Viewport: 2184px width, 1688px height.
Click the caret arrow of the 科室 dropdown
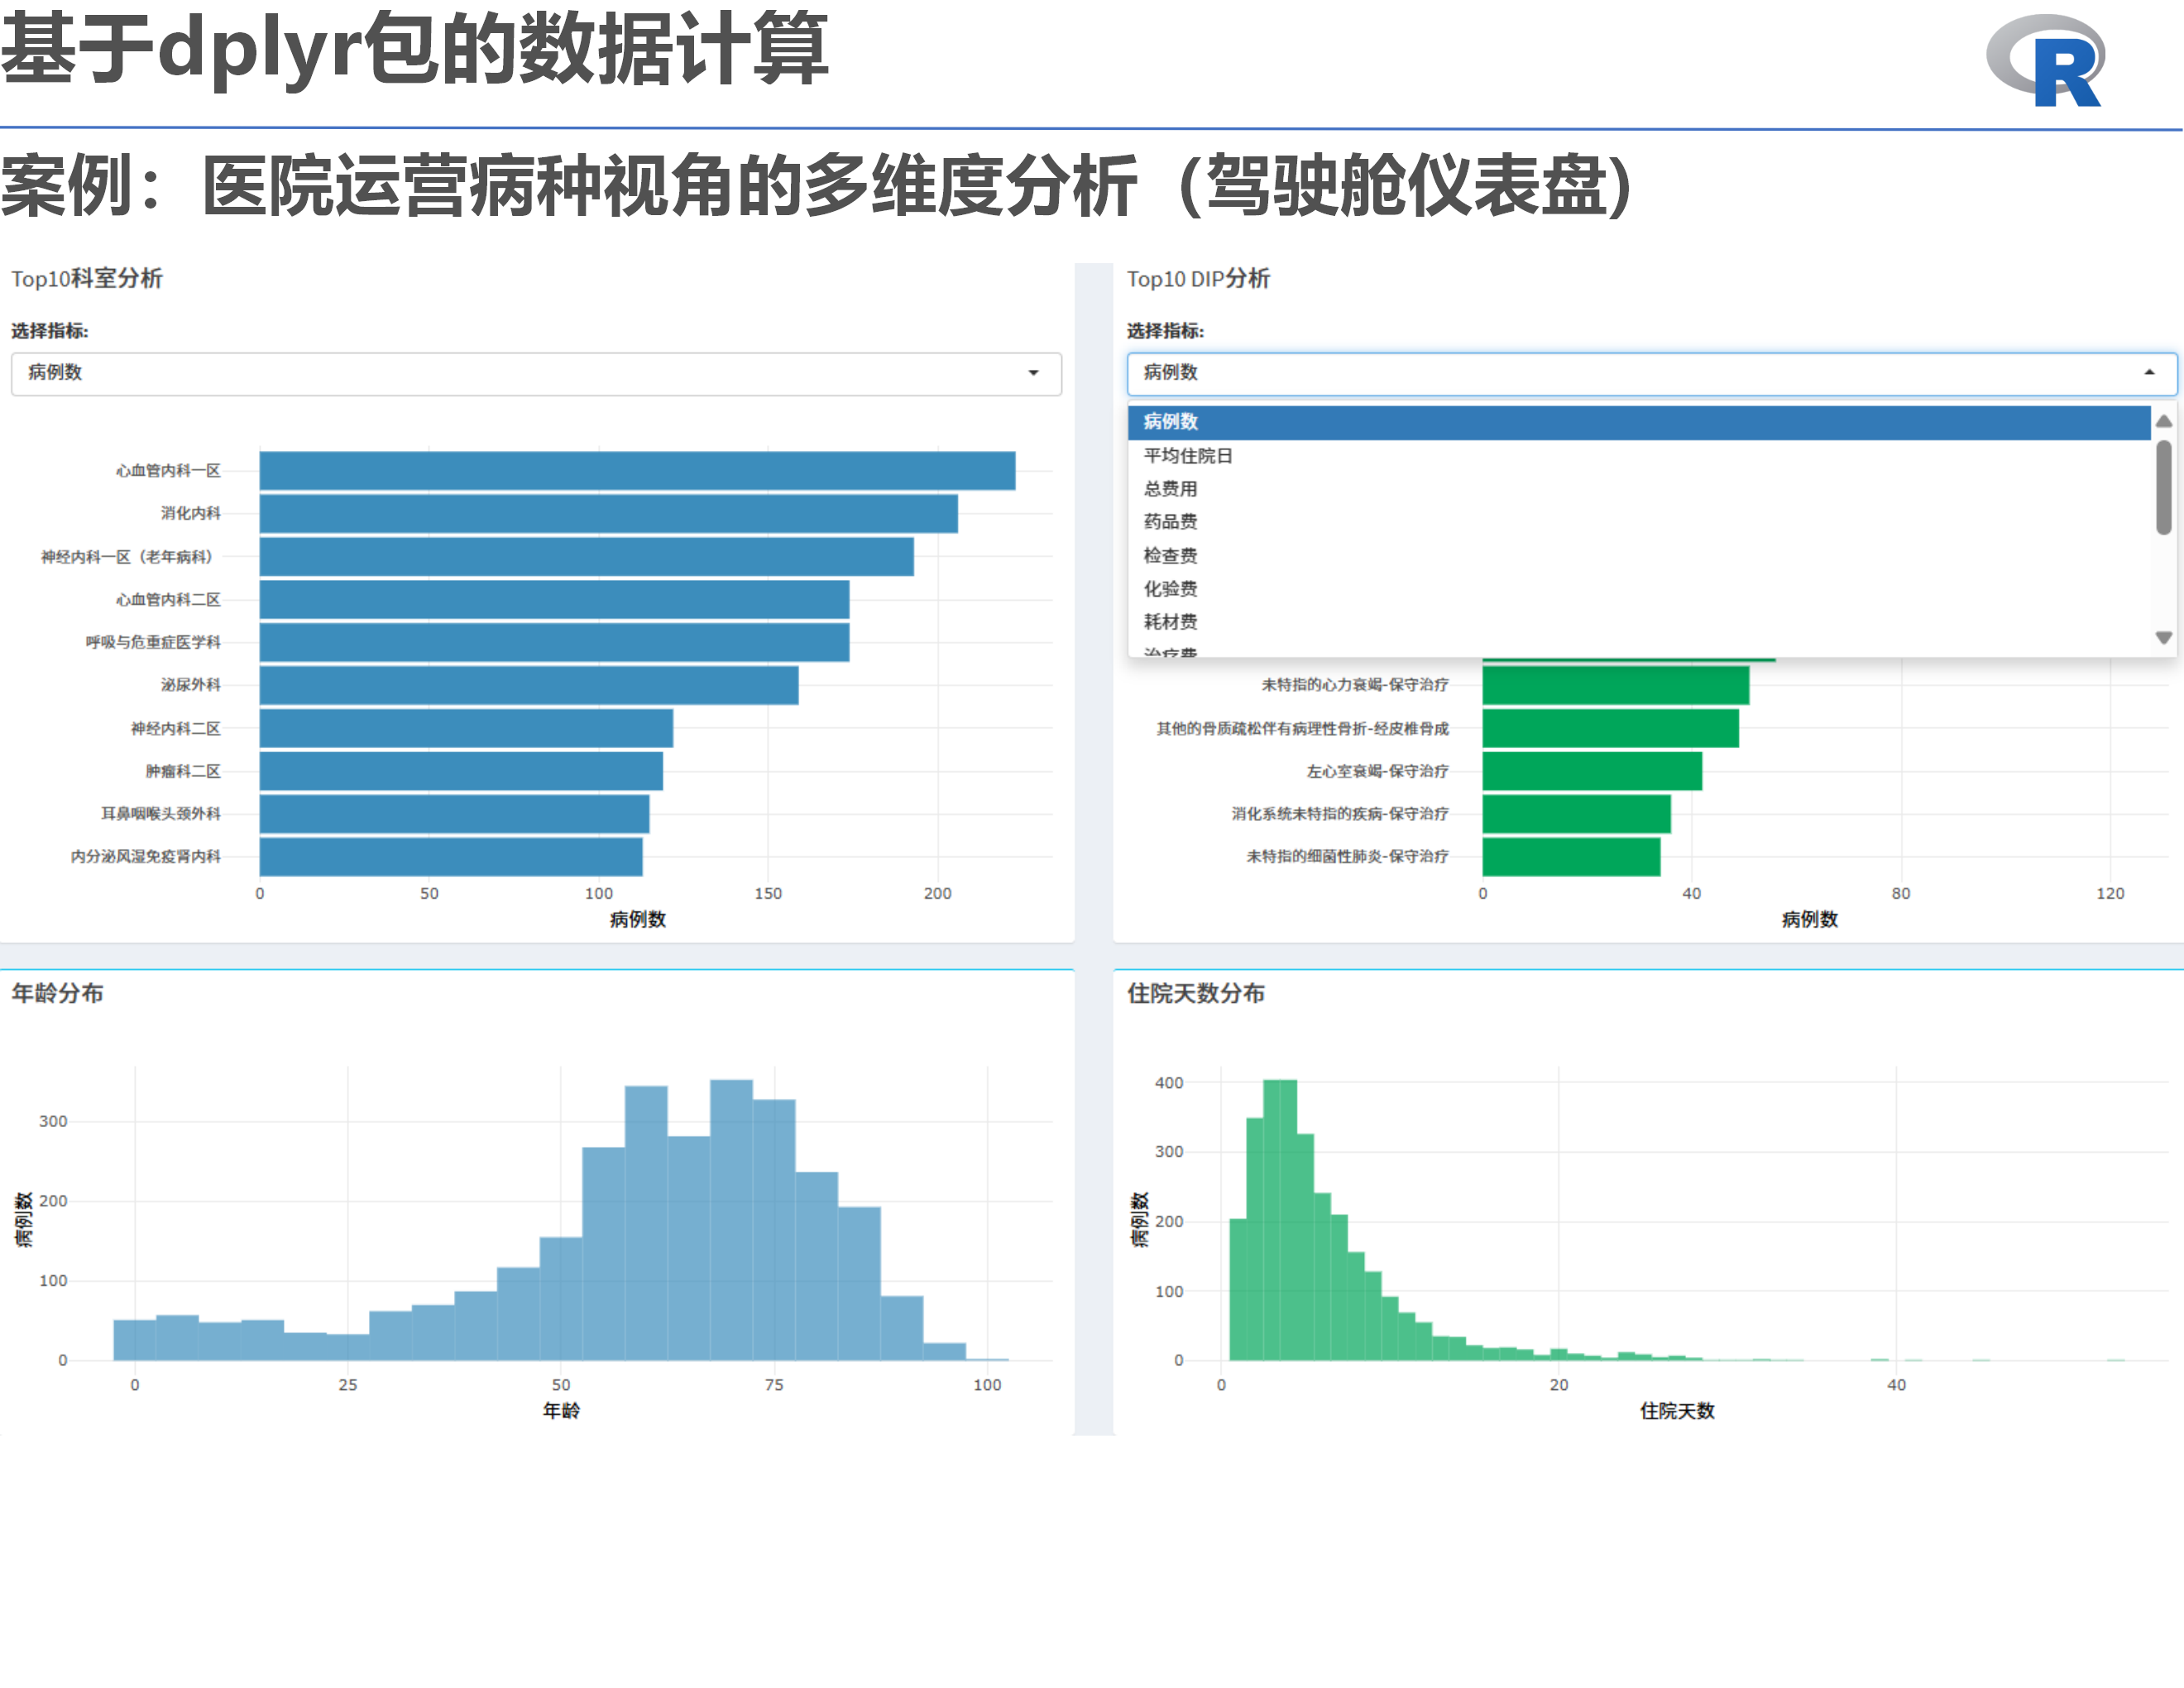pos(1033,373)
